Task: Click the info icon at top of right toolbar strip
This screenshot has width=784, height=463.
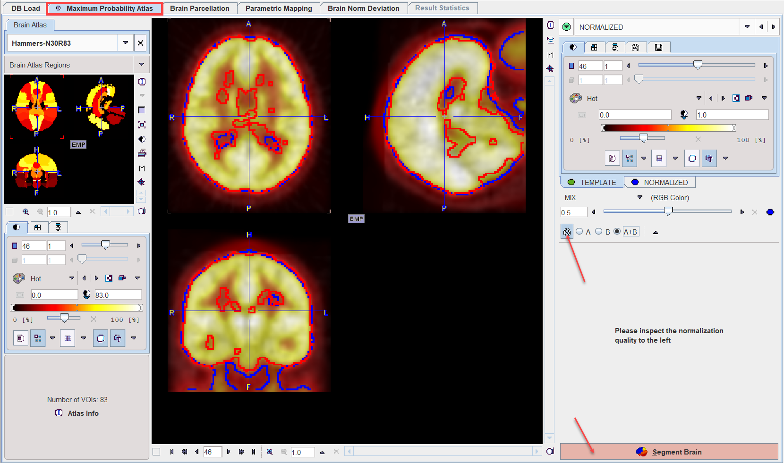Action: [x=551, y=25]
